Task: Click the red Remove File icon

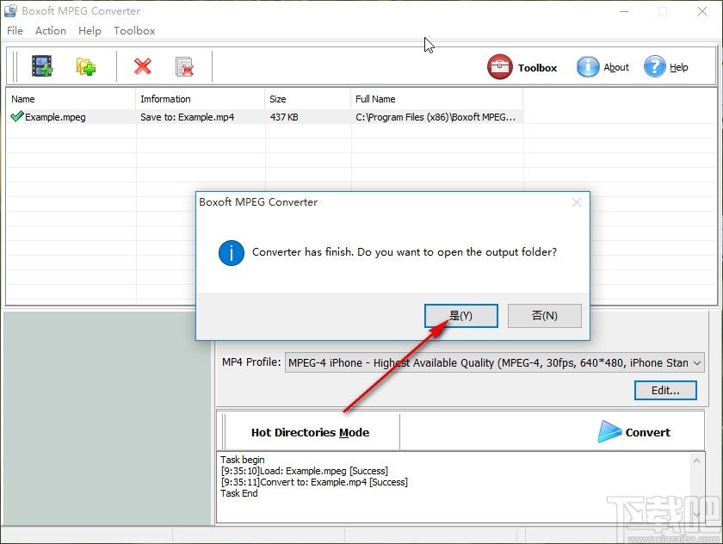Action: (143, 66)
